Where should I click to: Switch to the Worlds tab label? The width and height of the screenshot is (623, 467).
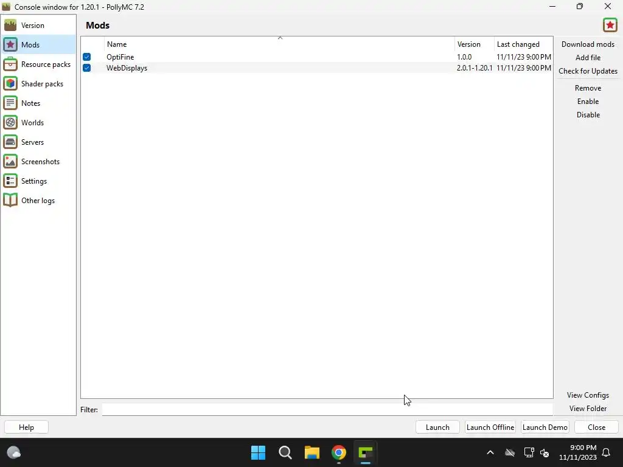[33, 122]
